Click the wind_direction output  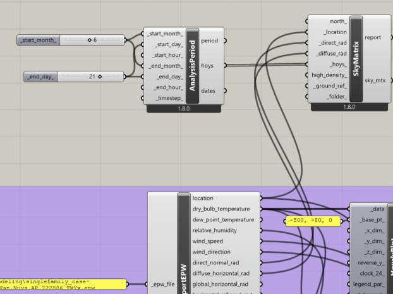211,252
